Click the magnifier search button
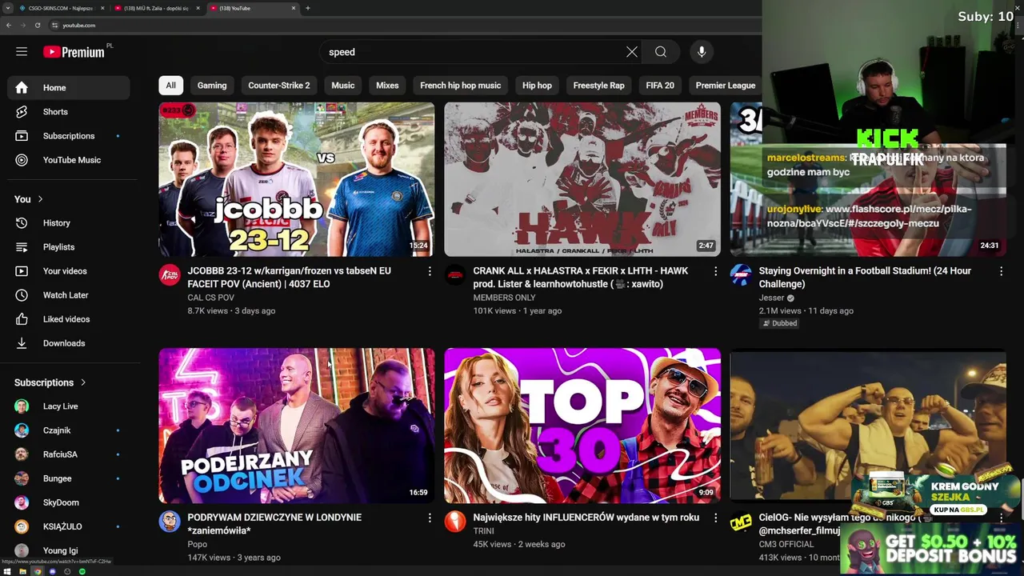Image resolution: width=1024 pixels, height=576 pixels. point(661,52)
